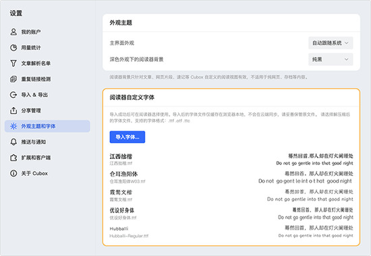Select the 优设好身体 font row
The width and height of the screenshot is (371, 256).
coord(231,214)
